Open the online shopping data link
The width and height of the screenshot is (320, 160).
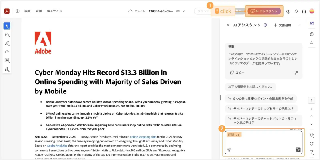143,137
